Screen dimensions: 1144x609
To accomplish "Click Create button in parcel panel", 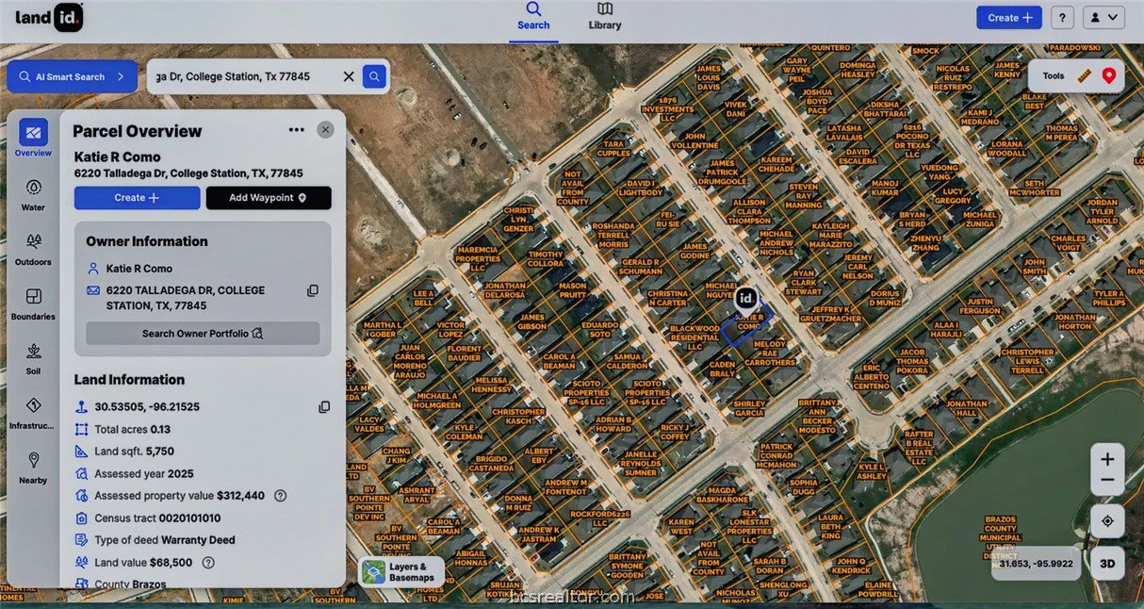I will pyautogui.click(x=138, y=198).
